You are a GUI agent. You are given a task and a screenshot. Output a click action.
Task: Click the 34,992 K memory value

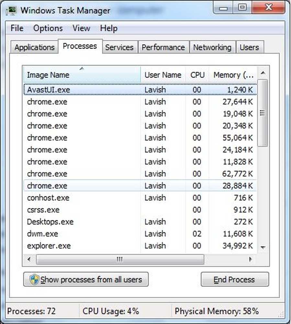coord(238,246)
